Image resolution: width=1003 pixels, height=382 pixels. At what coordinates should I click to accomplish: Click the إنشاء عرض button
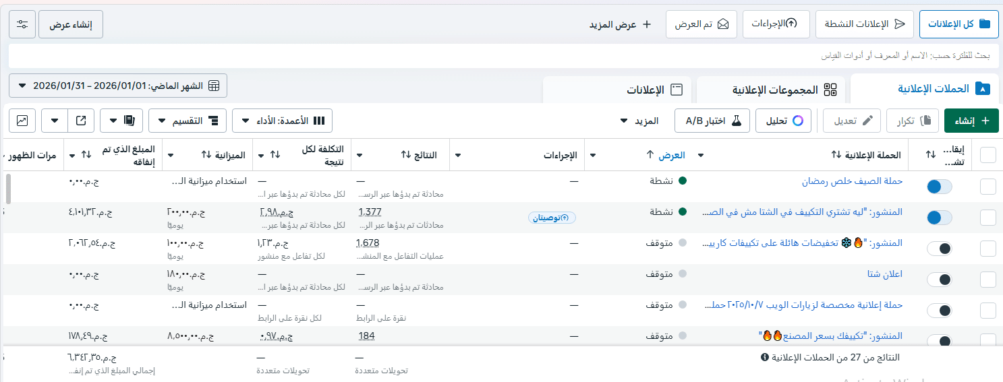(x=71, y=24)
